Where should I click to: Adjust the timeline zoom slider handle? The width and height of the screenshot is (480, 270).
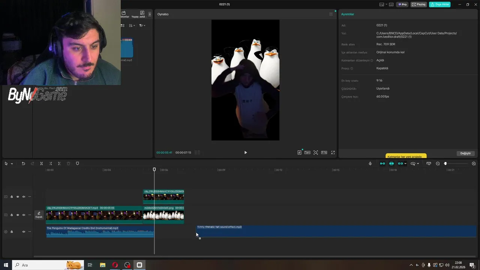(445, 163)
